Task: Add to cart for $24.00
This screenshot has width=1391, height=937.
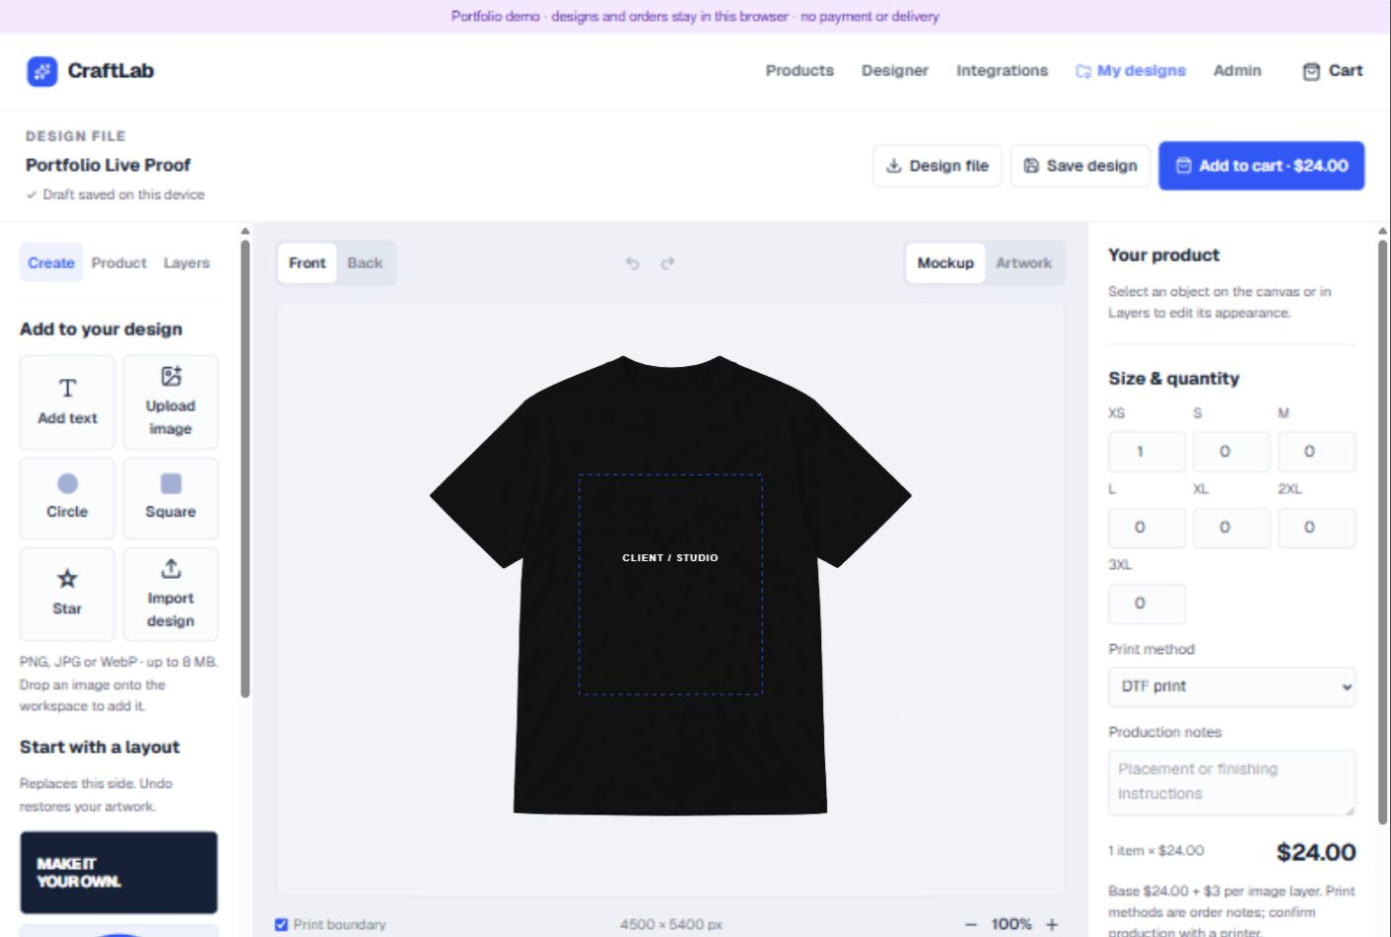Action: tap(1261, 166)
